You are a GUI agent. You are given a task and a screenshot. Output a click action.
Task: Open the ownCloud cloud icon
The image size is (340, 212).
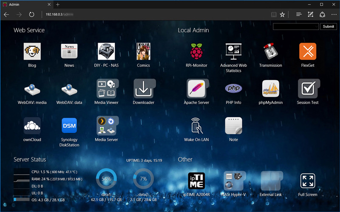tap(32, 126)
